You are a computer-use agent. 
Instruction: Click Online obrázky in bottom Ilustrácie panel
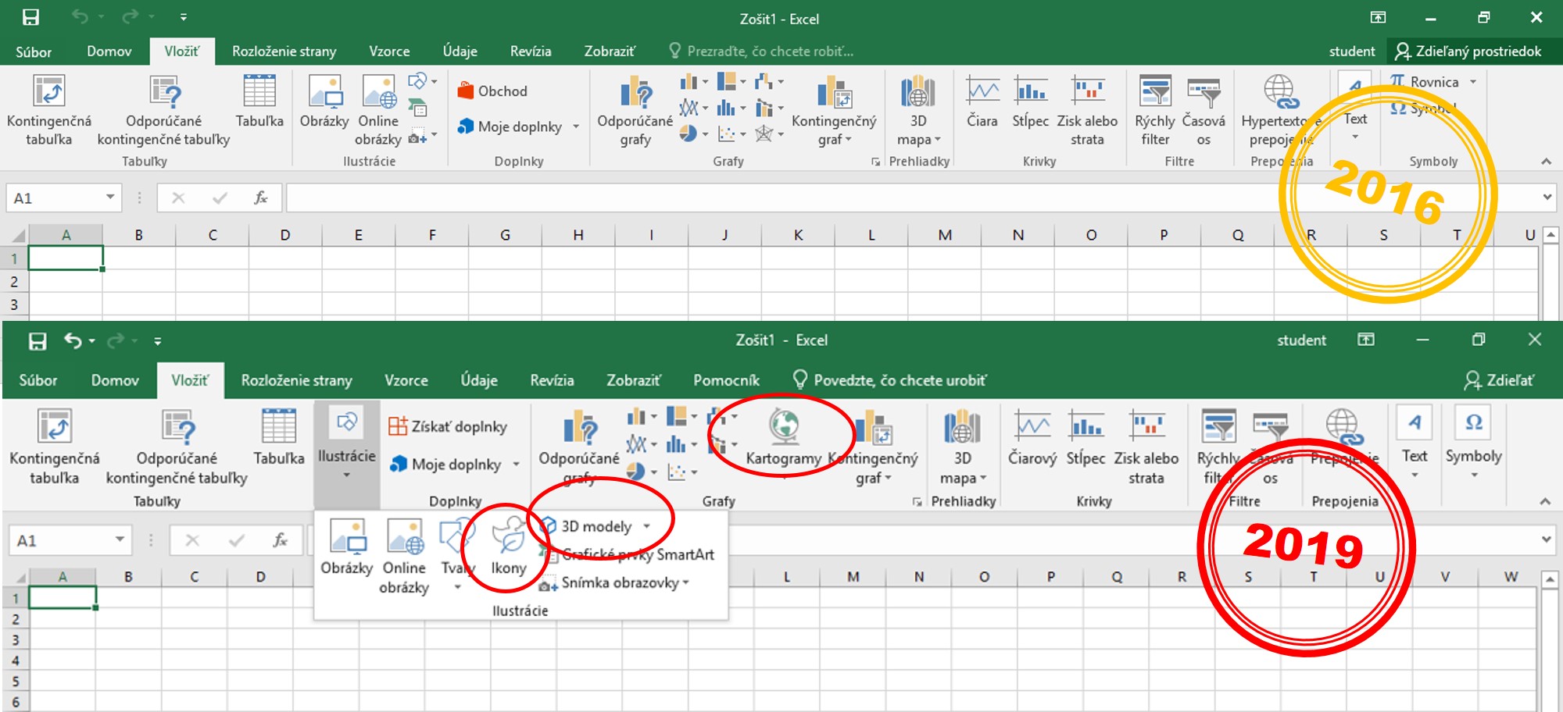(x=404, y=556)
